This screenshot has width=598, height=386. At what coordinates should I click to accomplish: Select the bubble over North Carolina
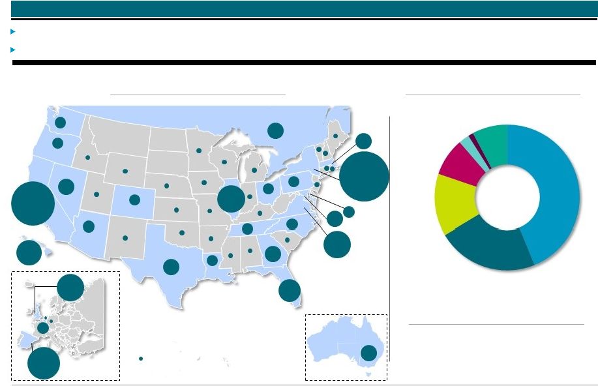click(292, 224)
